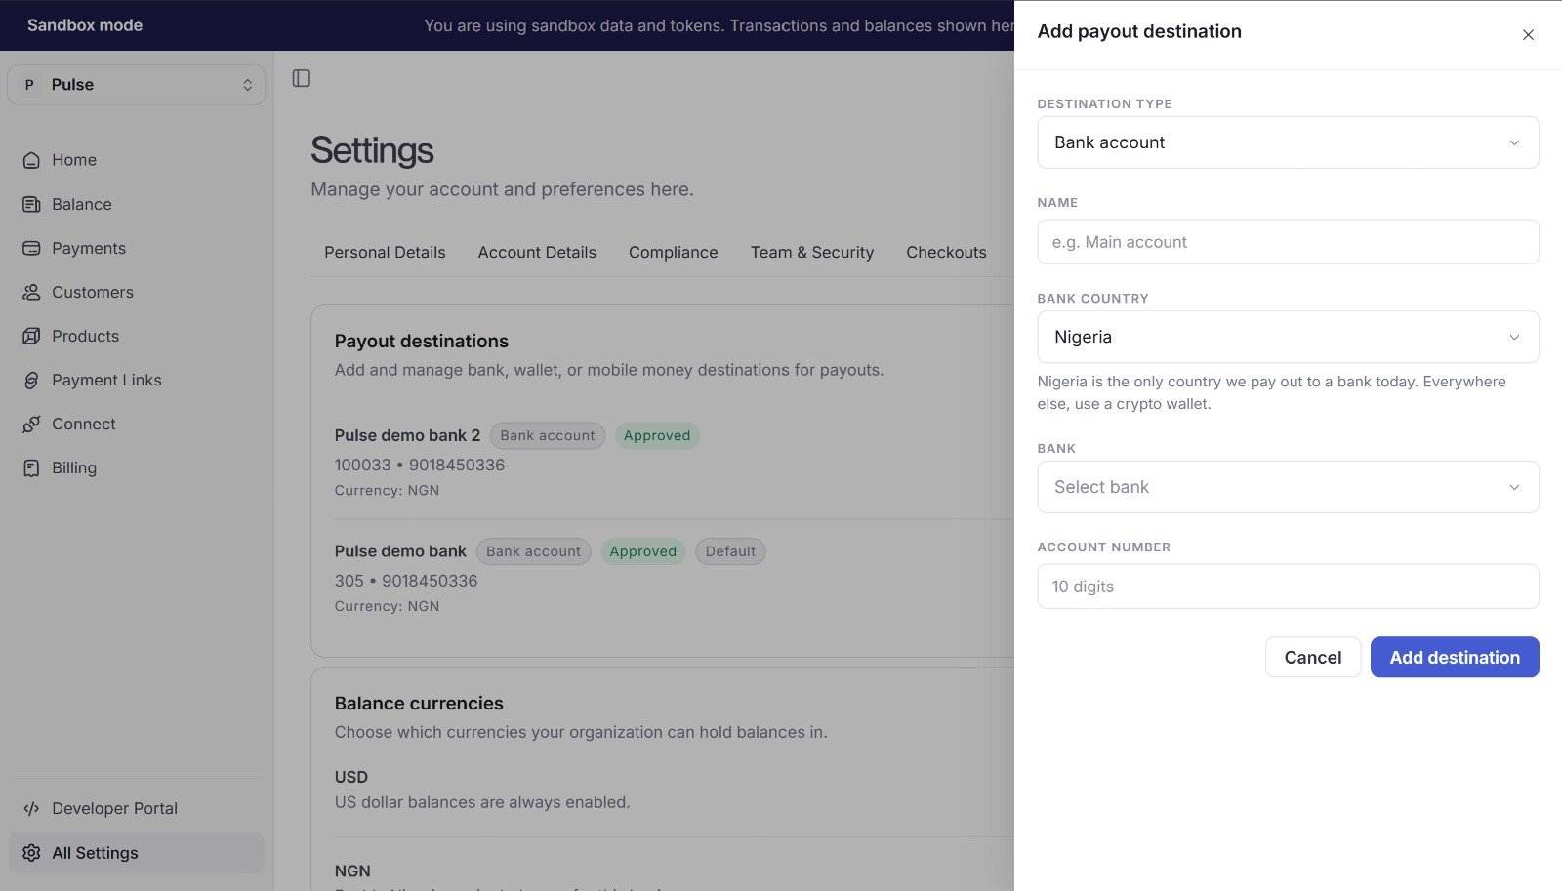1562x891 pixels.
Task: Focus the Name input field
Action: pyautogui.click(x=1288, y=242)
